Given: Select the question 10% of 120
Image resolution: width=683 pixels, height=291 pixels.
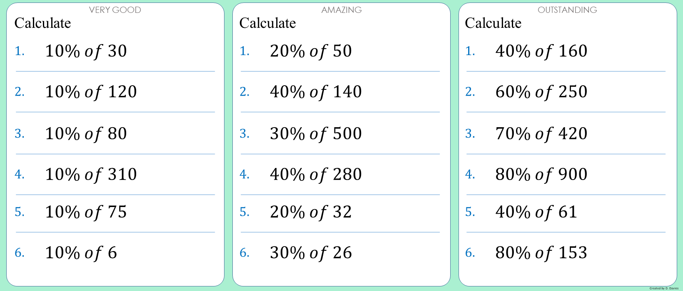Looking at the screenshot, I should coord(91,92).
